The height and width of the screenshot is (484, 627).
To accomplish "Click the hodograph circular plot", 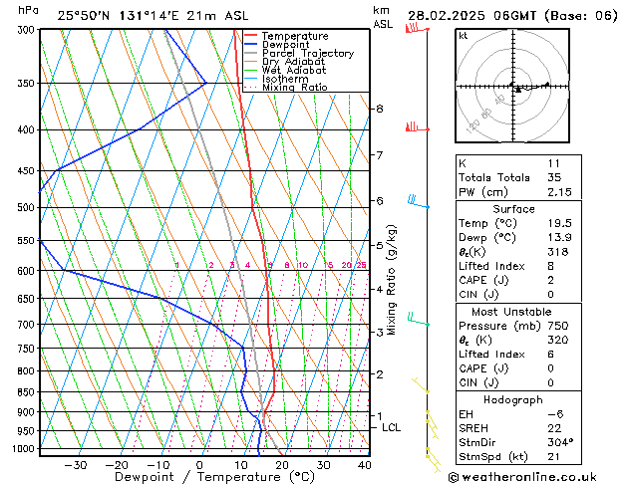I will (512, 86).
